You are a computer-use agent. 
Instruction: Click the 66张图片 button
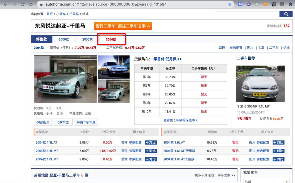click(43, 122)
